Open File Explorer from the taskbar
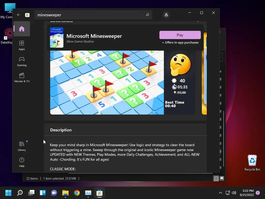Screen dimensions: 265x199 (x=65, y=193)
